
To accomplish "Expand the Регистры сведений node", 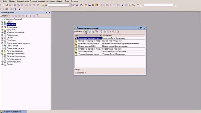I will click(x=2, y=51).
